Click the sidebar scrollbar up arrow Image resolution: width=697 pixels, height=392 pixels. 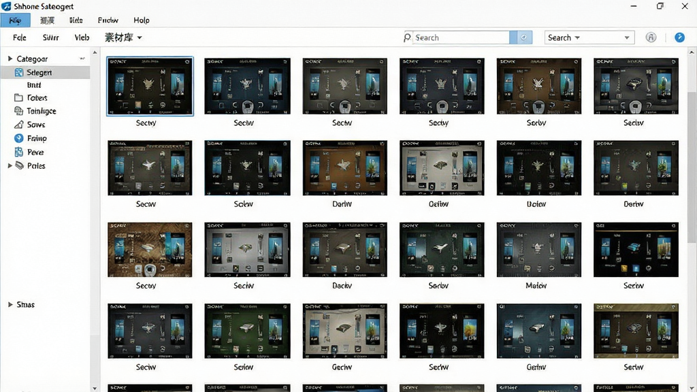coord(95,52)
